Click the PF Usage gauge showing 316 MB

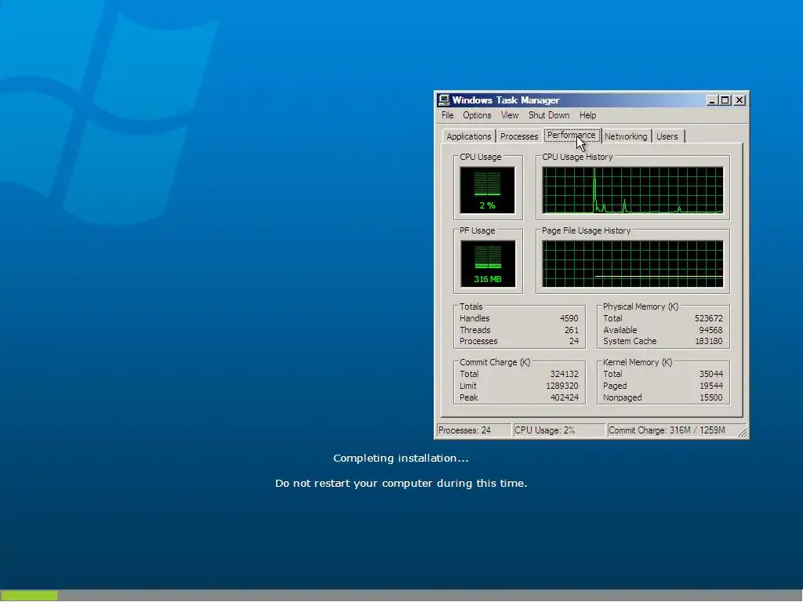click(488, 263)
